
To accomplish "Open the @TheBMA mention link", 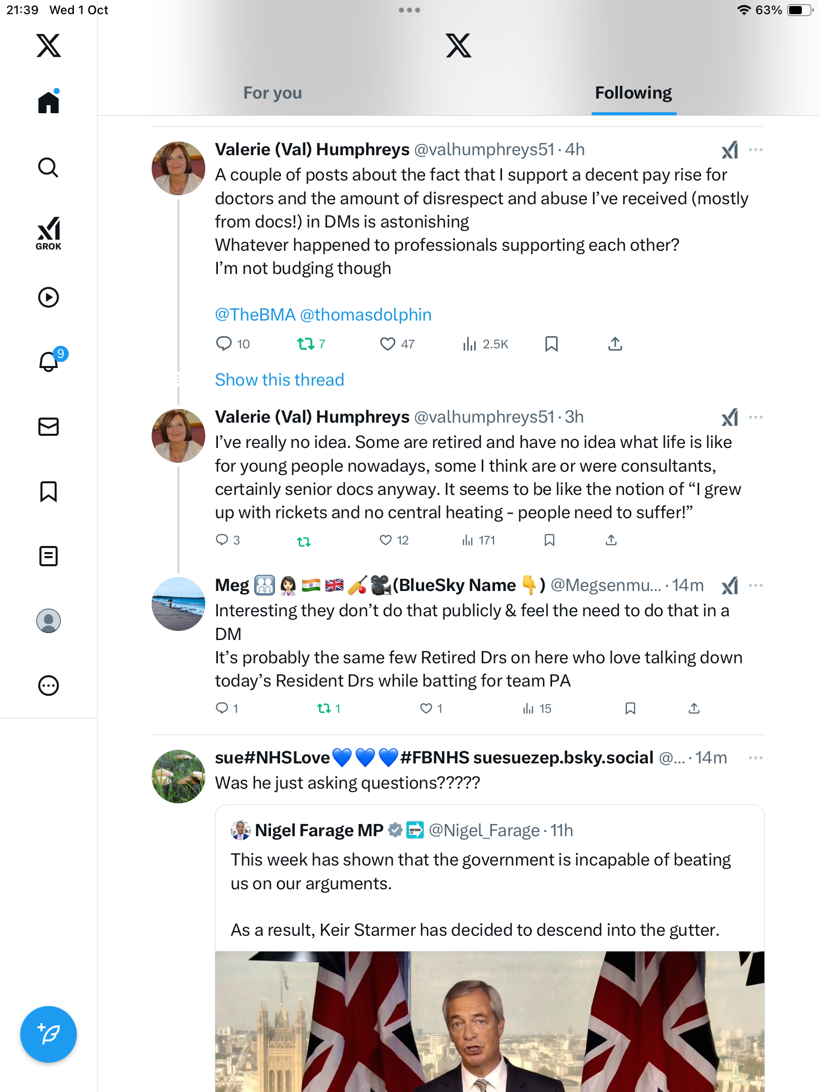I will [255, 314].
